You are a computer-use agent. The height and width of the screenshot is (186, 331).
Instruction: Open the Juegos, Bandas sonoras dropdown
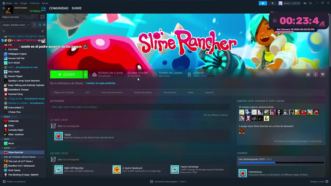pos(16,25)
